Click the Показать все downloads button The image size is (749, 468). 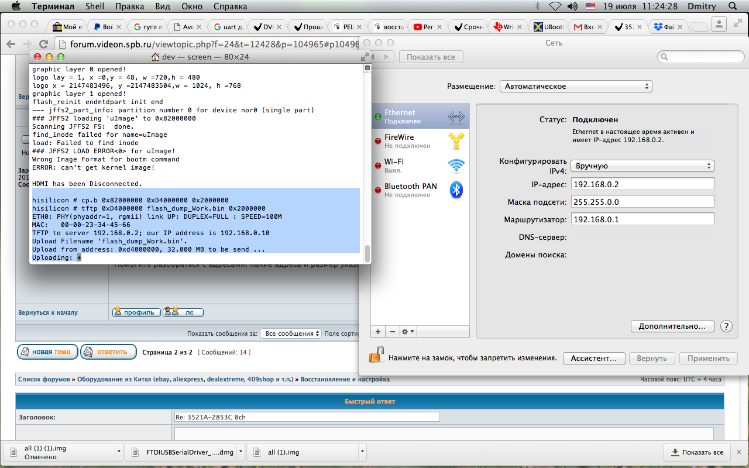pyautogui.click(x=697, y=452)
